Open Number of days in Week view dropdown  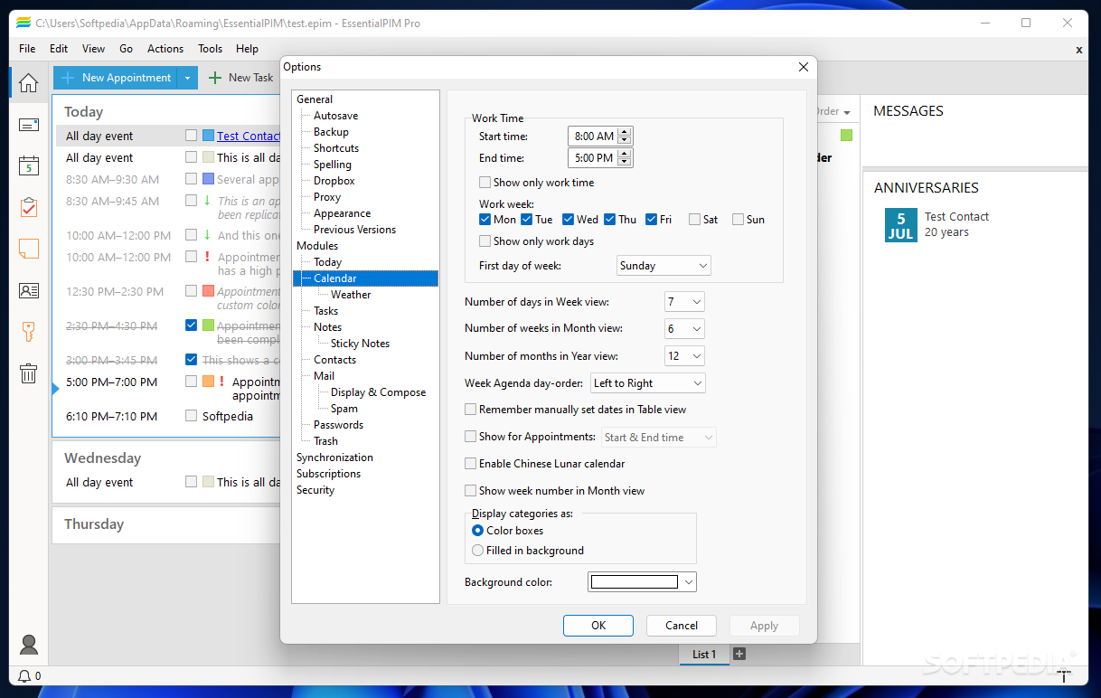click(x=684, y=302)
